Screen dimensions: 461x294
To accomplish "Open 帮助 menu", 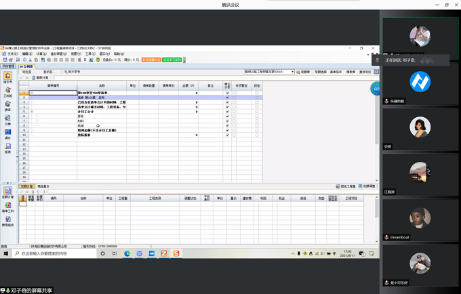I will 119,54.
